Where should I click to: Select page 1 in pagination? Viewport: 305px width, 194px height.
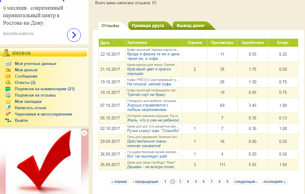point(165,182)
